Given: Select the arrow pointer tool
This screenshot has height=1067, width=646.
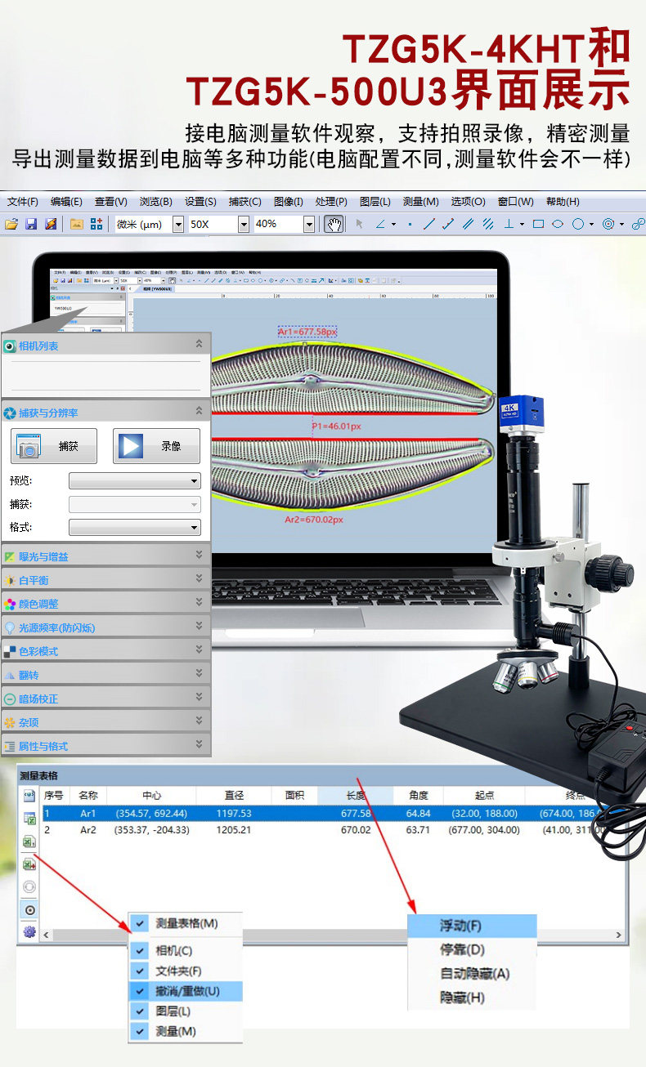Looking at the screenshot, I should click(x=359, y=224).
